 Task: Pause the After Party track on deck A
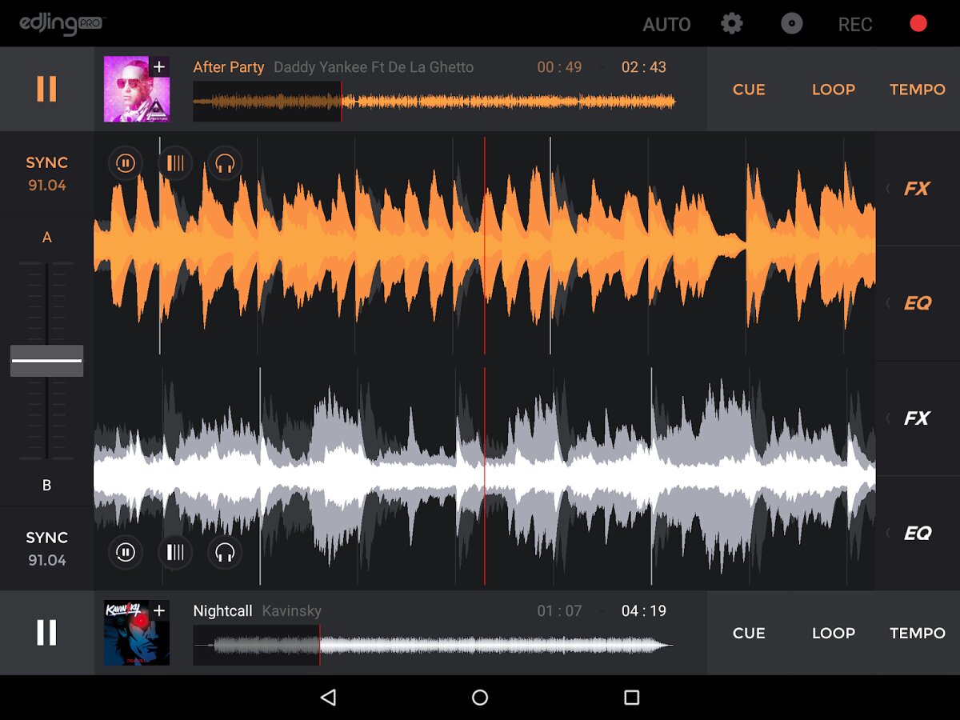point(46,89)
